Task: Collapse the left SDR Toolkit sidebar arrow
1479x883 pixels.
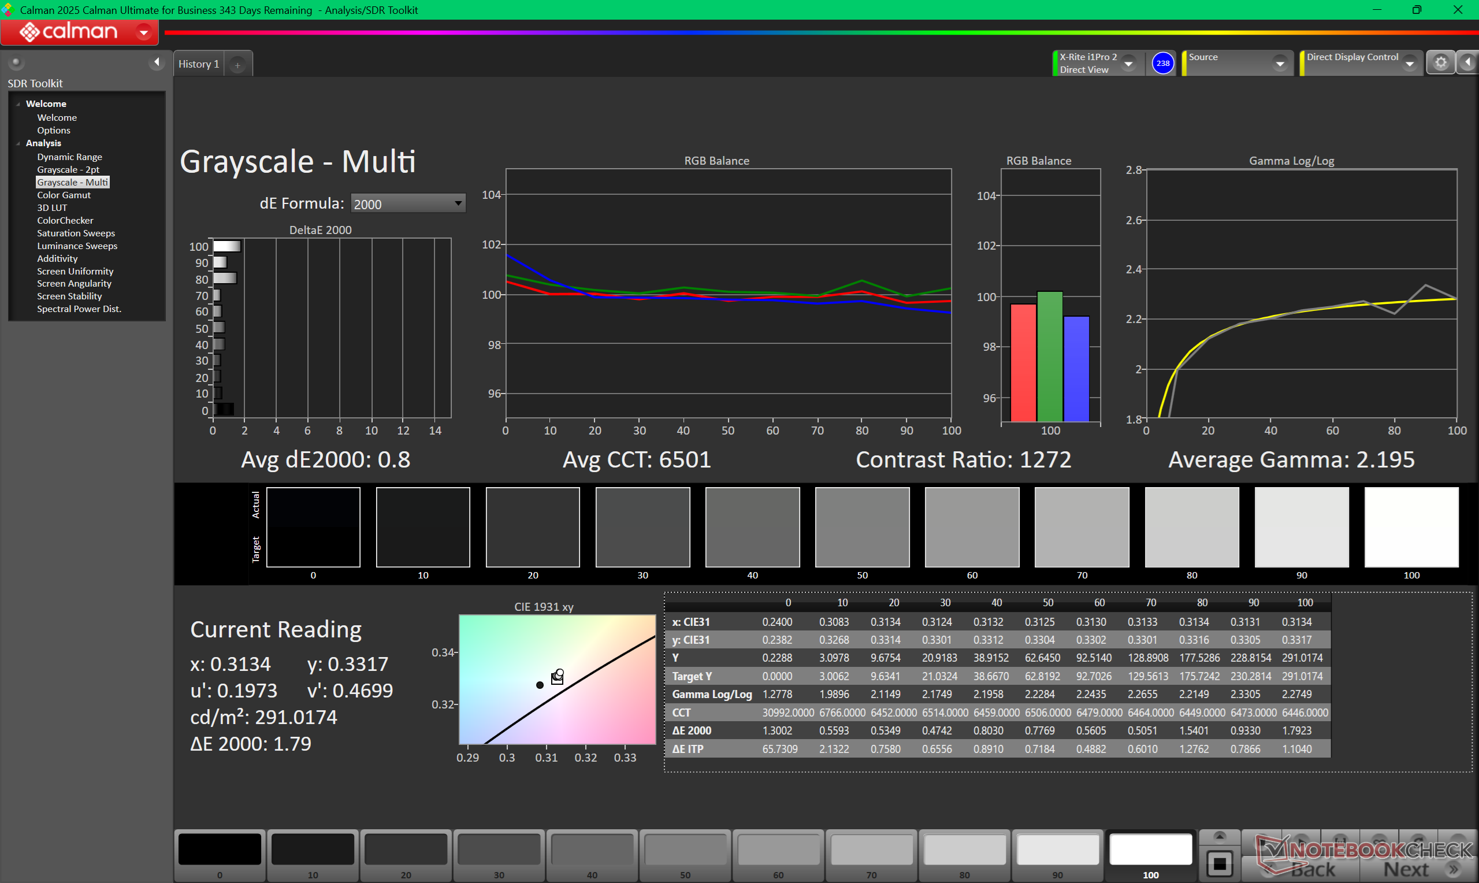Action: coord(157,62)
